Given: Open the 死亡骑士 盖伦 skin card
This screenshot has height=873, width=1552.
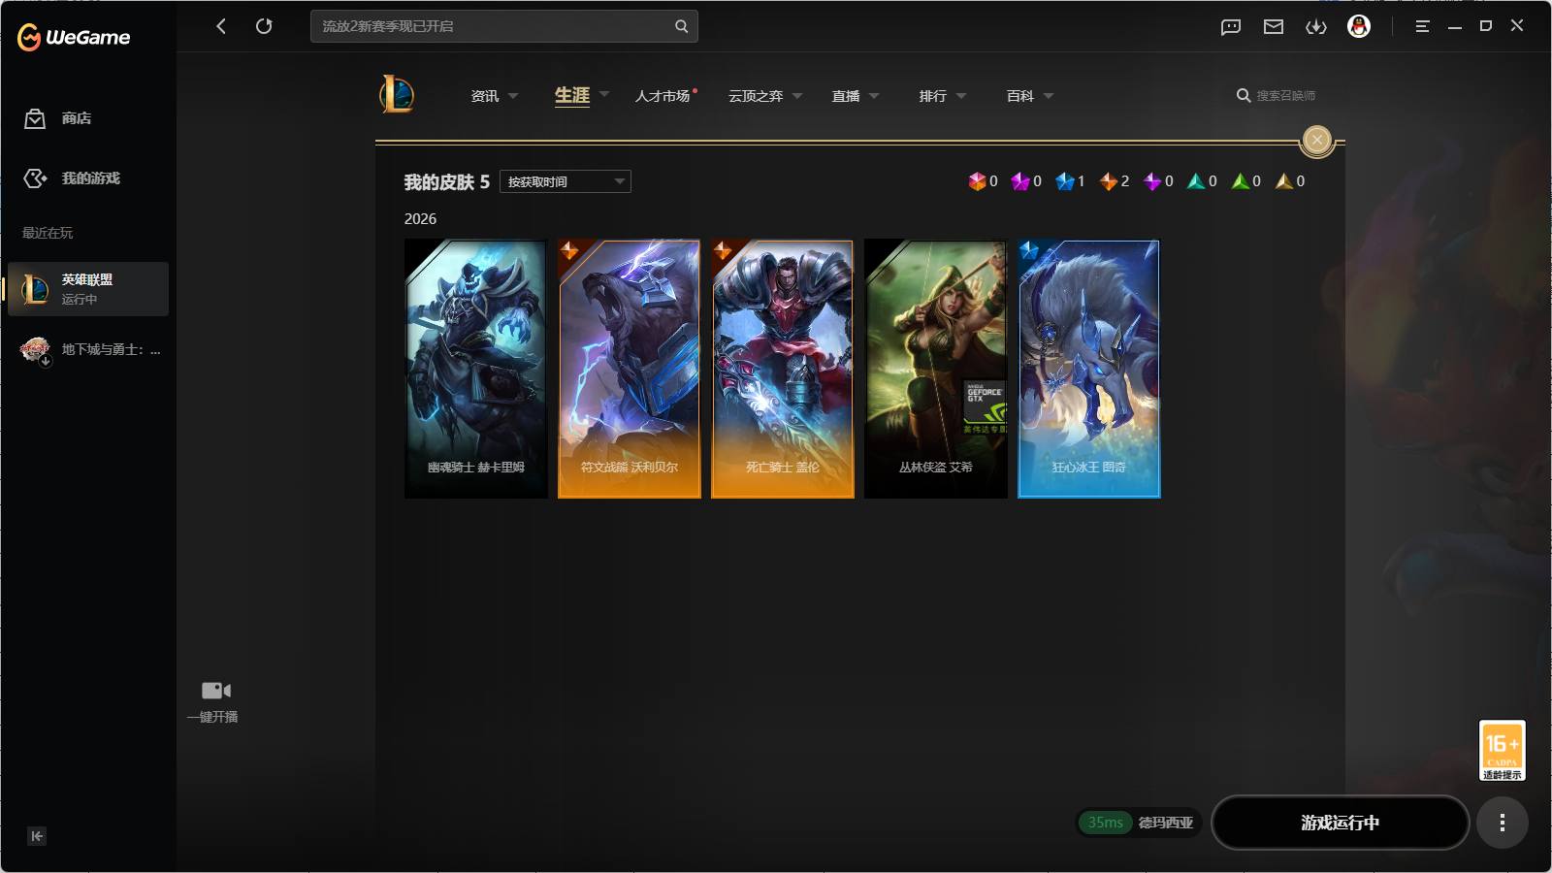Looking at the screenshot, I should 783,370.
